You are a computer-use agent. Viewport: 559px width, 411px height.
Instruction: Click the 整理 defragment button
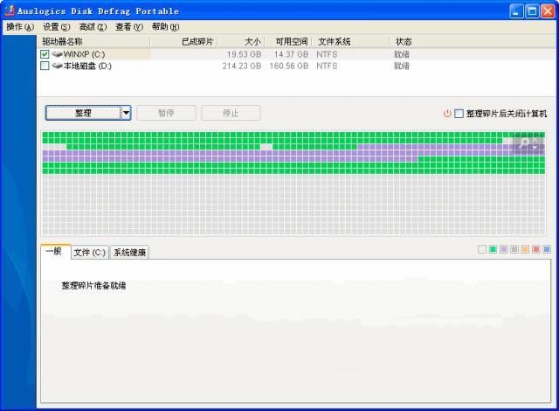click(84, 113)
